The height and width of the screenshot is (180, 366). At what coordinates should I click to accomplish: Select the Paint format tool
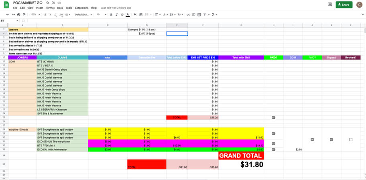pos(24,14)
